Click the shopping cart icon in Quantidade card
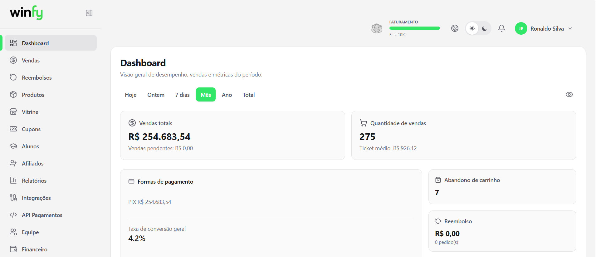The width and height of the screenshot is (596, 257). point(363,123)
